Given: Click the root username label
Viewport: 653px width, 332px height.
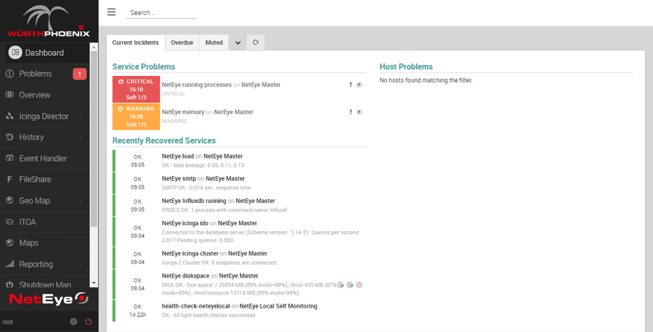Looking at the screenshot, I should pos(7,322).
